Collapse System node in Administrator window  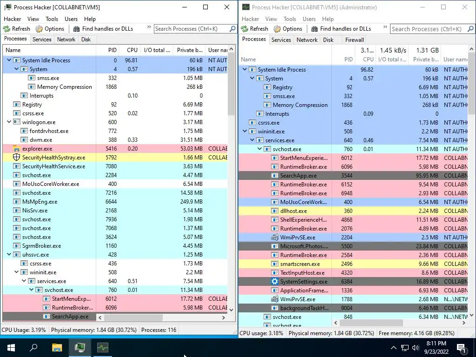(x=252, y=78)
